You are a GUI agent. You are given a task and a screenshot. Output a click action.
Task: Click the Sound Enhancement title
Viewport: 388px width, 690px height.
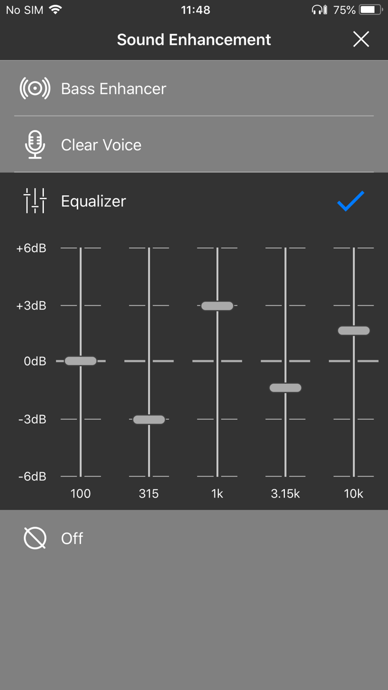(x=193, y=39)
